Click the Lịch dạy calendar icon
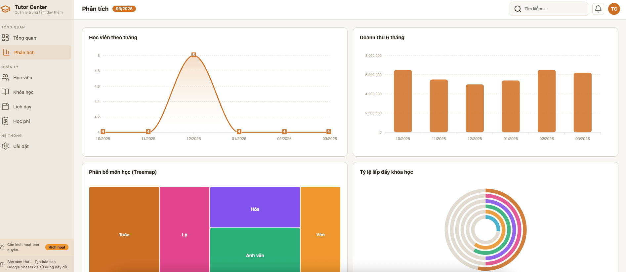626x272 pixels. 5,106
